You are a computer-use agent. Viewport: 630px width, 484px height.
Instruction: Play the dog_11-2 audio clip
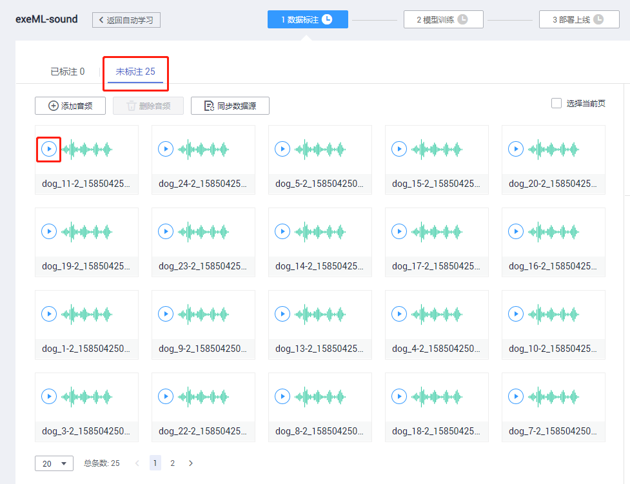tap(49, 149)
